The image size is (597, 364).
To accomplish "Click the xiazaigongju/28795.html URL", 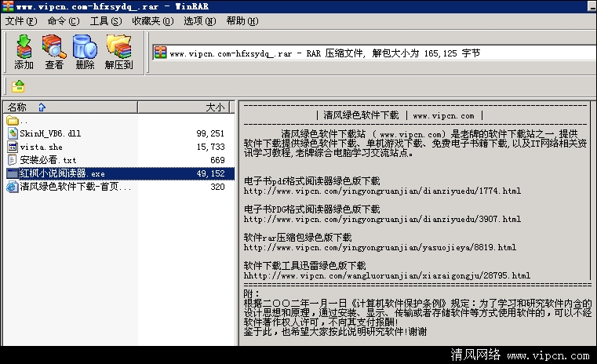I will [387, 275].
